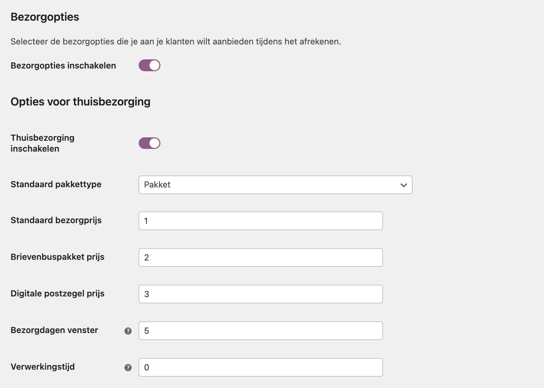The image size is (544, 388).
Task: Click the help icon next to Verwerkingstijd
Action: 128,367
